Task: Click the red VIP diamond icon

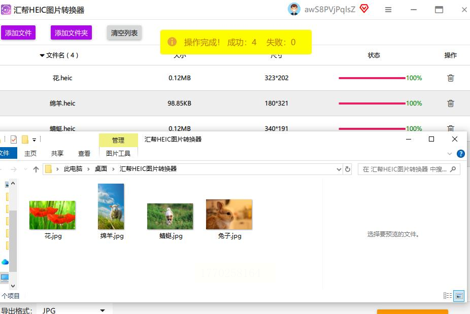Action: tap(364, 9)
